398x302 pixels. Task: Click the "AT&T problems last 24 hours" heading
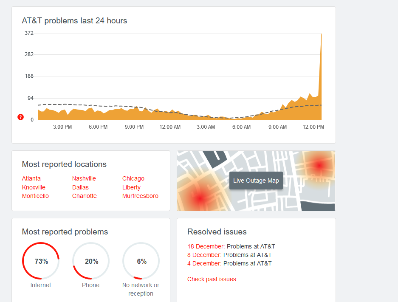tap(74, 20)
